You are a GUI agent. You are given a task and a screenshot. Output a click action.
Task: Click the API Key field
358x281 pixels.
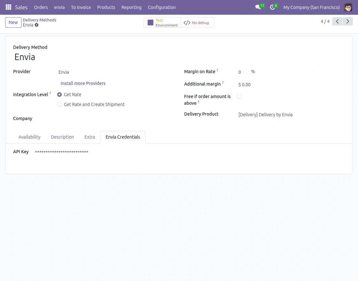click(x=62, y=152)
